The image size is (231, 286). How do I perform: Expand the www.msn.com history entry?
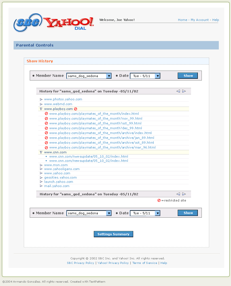click(41, 165)
